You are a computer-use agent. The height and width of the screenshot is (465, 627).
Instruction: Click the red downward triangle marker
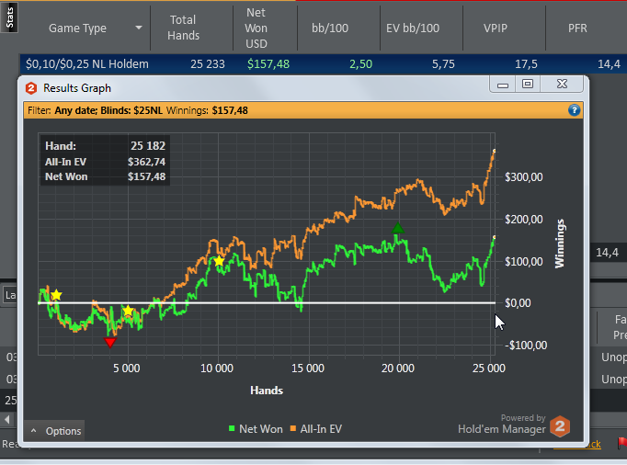click(110, 342)
